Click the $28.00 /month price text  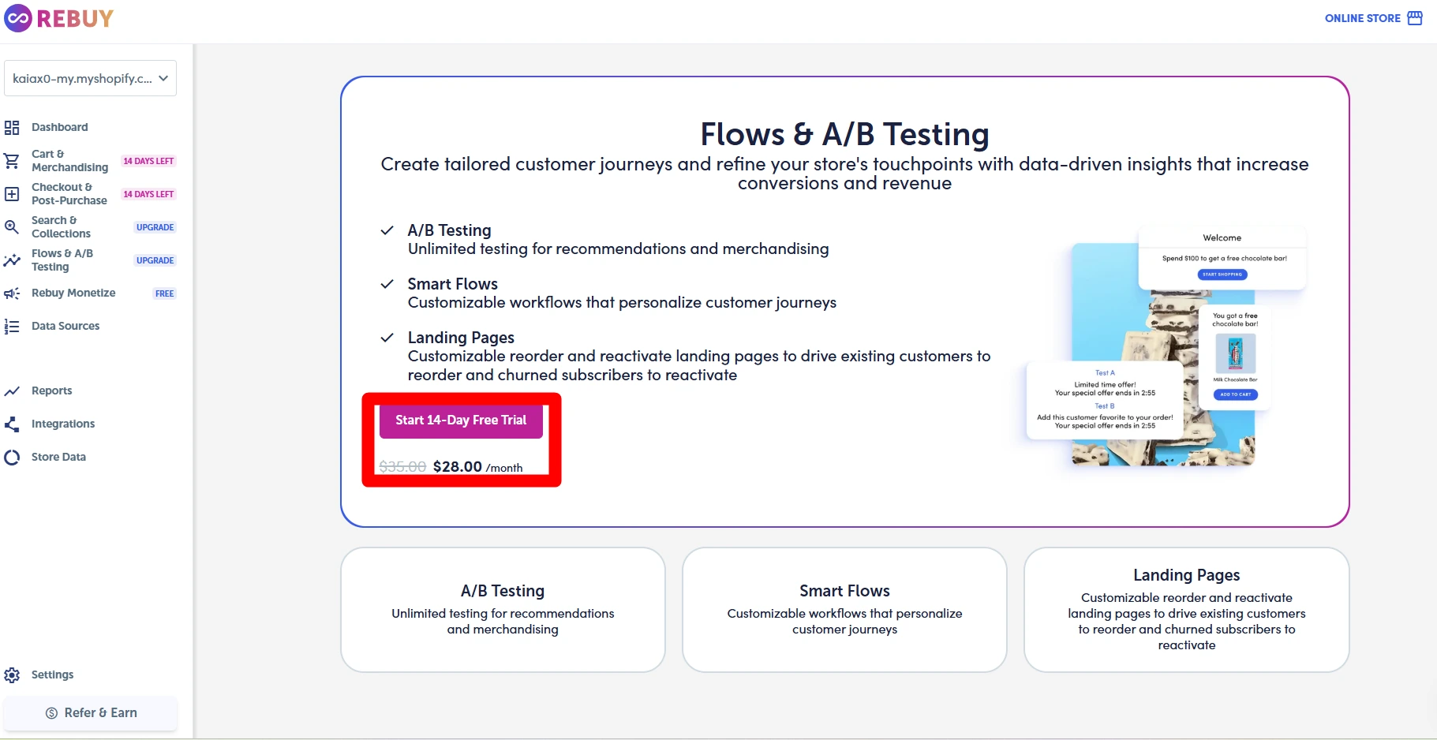click(x=477, y=466)
